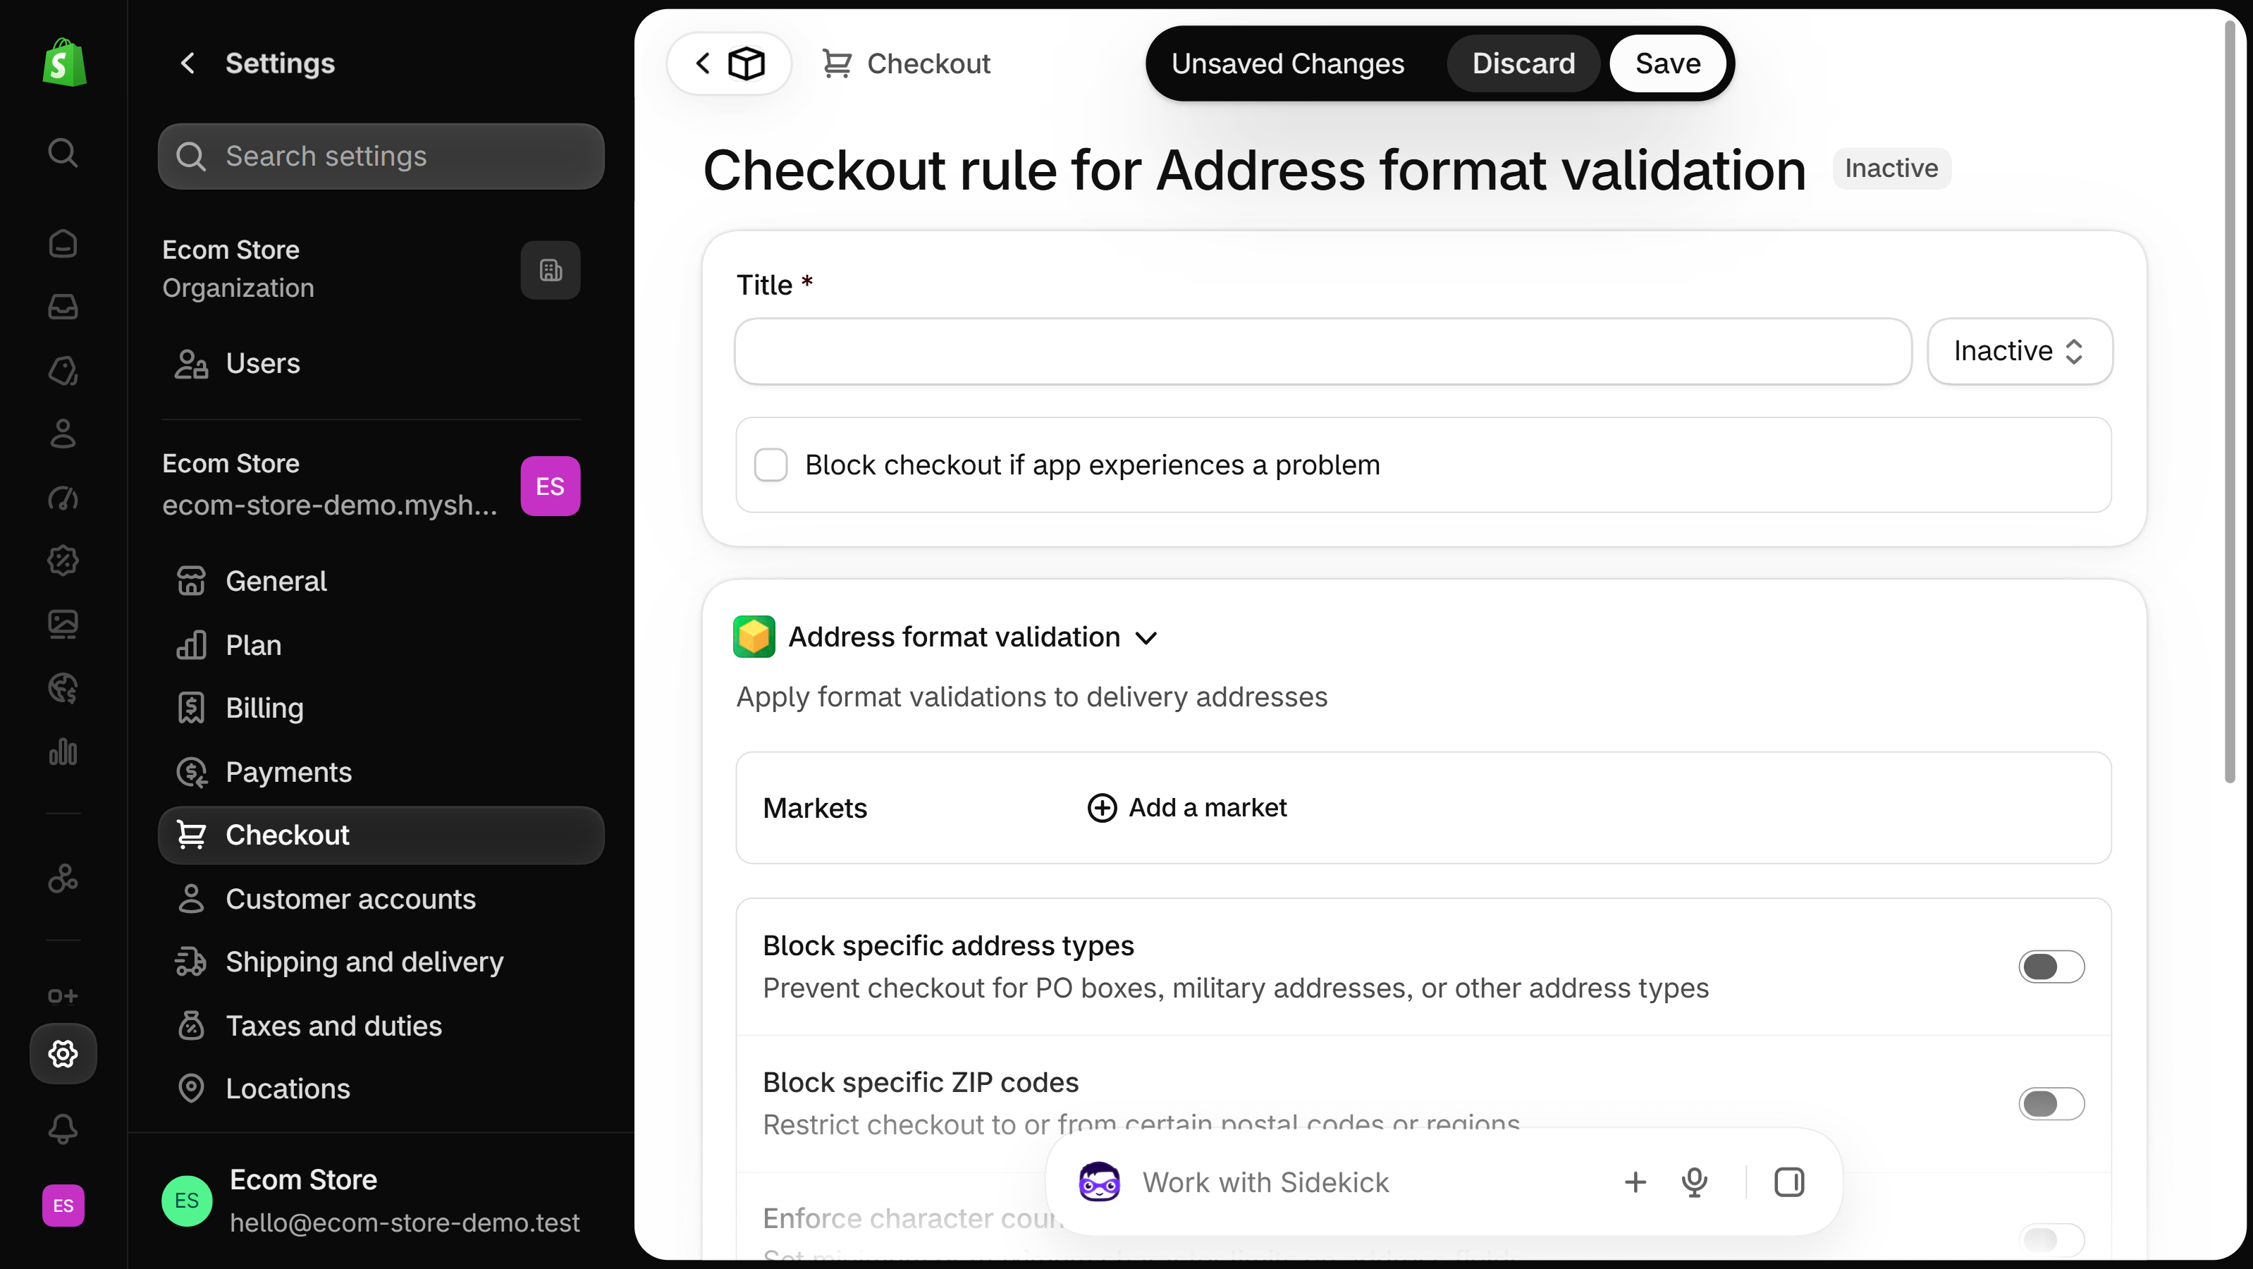2253x1269 pixels.
Task: Click the speedometer icon in the left rail
Action: [63, 498]
